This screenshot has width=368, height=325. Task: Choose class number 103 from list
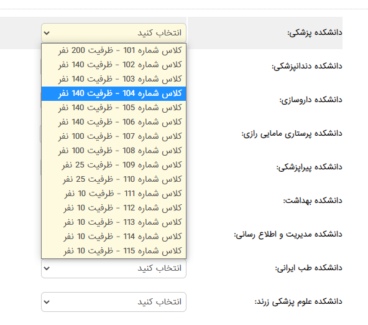coord(114,79)
